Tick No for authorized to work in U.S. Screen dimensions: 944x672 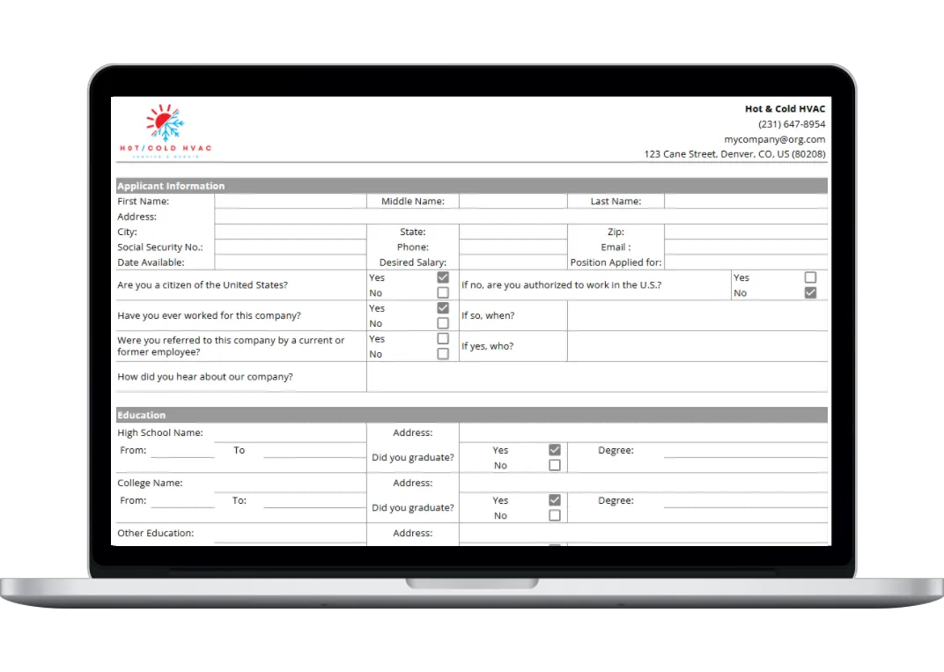click(x=810, y=293)
